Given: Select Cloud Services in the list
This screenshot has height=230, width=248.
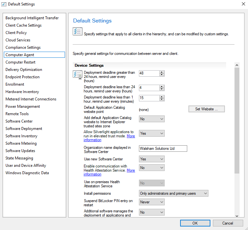Looking at the screenshot, I should 18,40.
